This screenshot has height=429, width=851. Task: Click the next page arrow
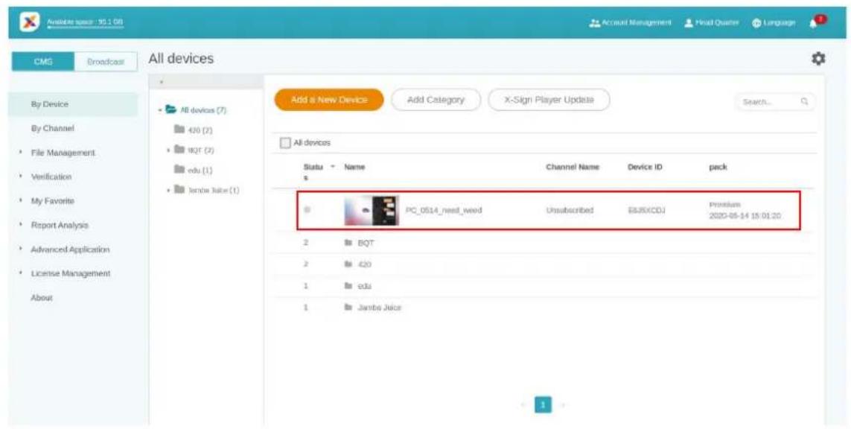click(x=563, y=406)
